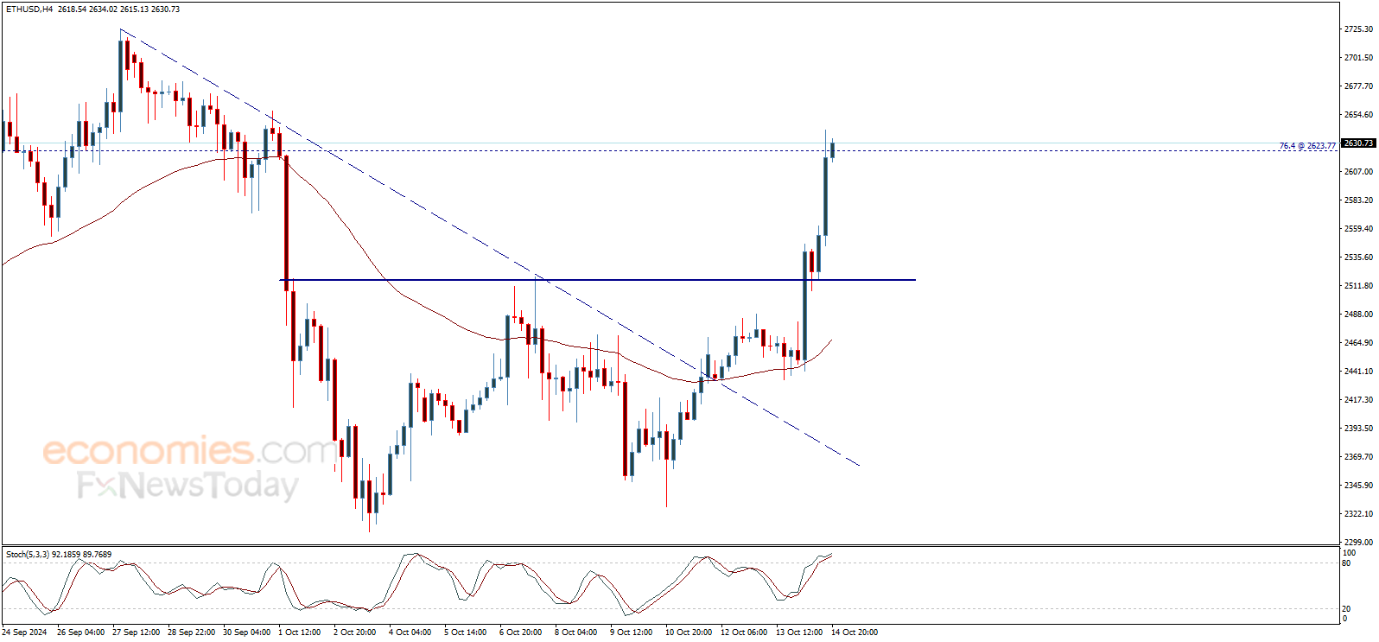The width and height of the screenshot is (1379, 642).
Task: Click the time axis label 4 Oct 04:00
Action: click(x=410, y=632)
